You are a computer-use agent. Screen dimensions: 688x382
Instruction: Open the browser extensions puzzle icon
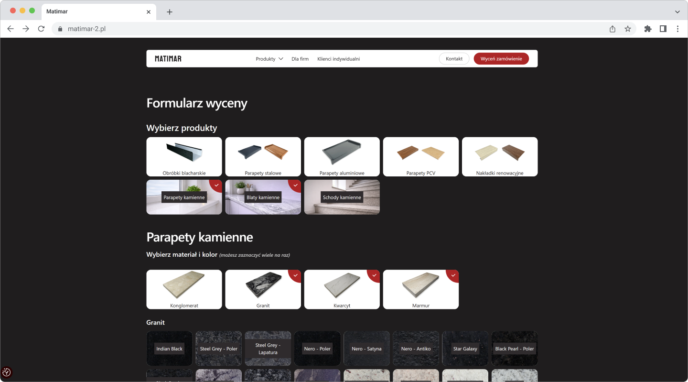[648, 29]
